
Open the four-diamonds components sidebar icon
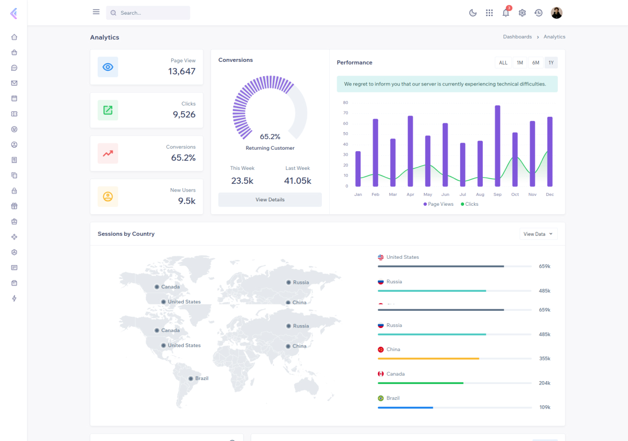pos(14,237)
